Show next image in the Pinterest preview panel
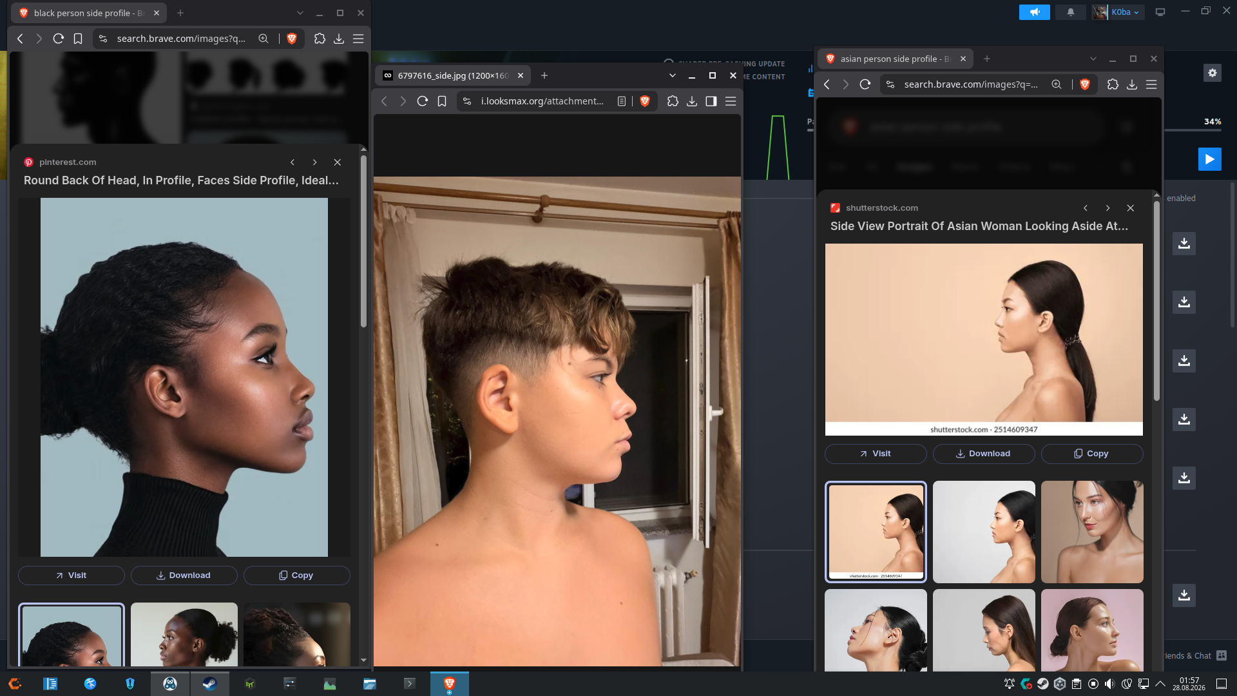The image size is (1237, 696). (314, 162)
